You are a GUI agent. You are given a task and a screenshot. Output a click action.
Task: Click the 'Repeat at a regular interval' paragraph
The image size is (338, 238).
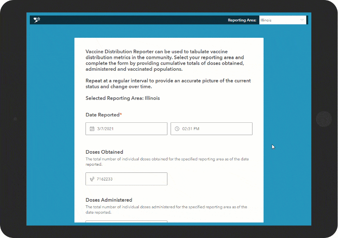tap(168, 83)
